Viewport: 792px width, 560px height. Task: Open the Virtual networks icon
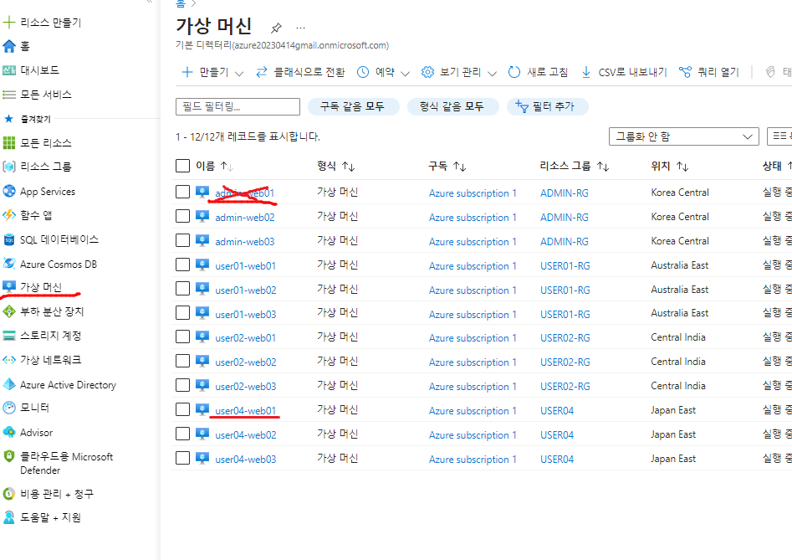(9, 360)
